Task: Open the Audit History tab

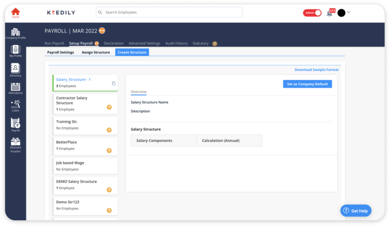Action: pos(176,43)
